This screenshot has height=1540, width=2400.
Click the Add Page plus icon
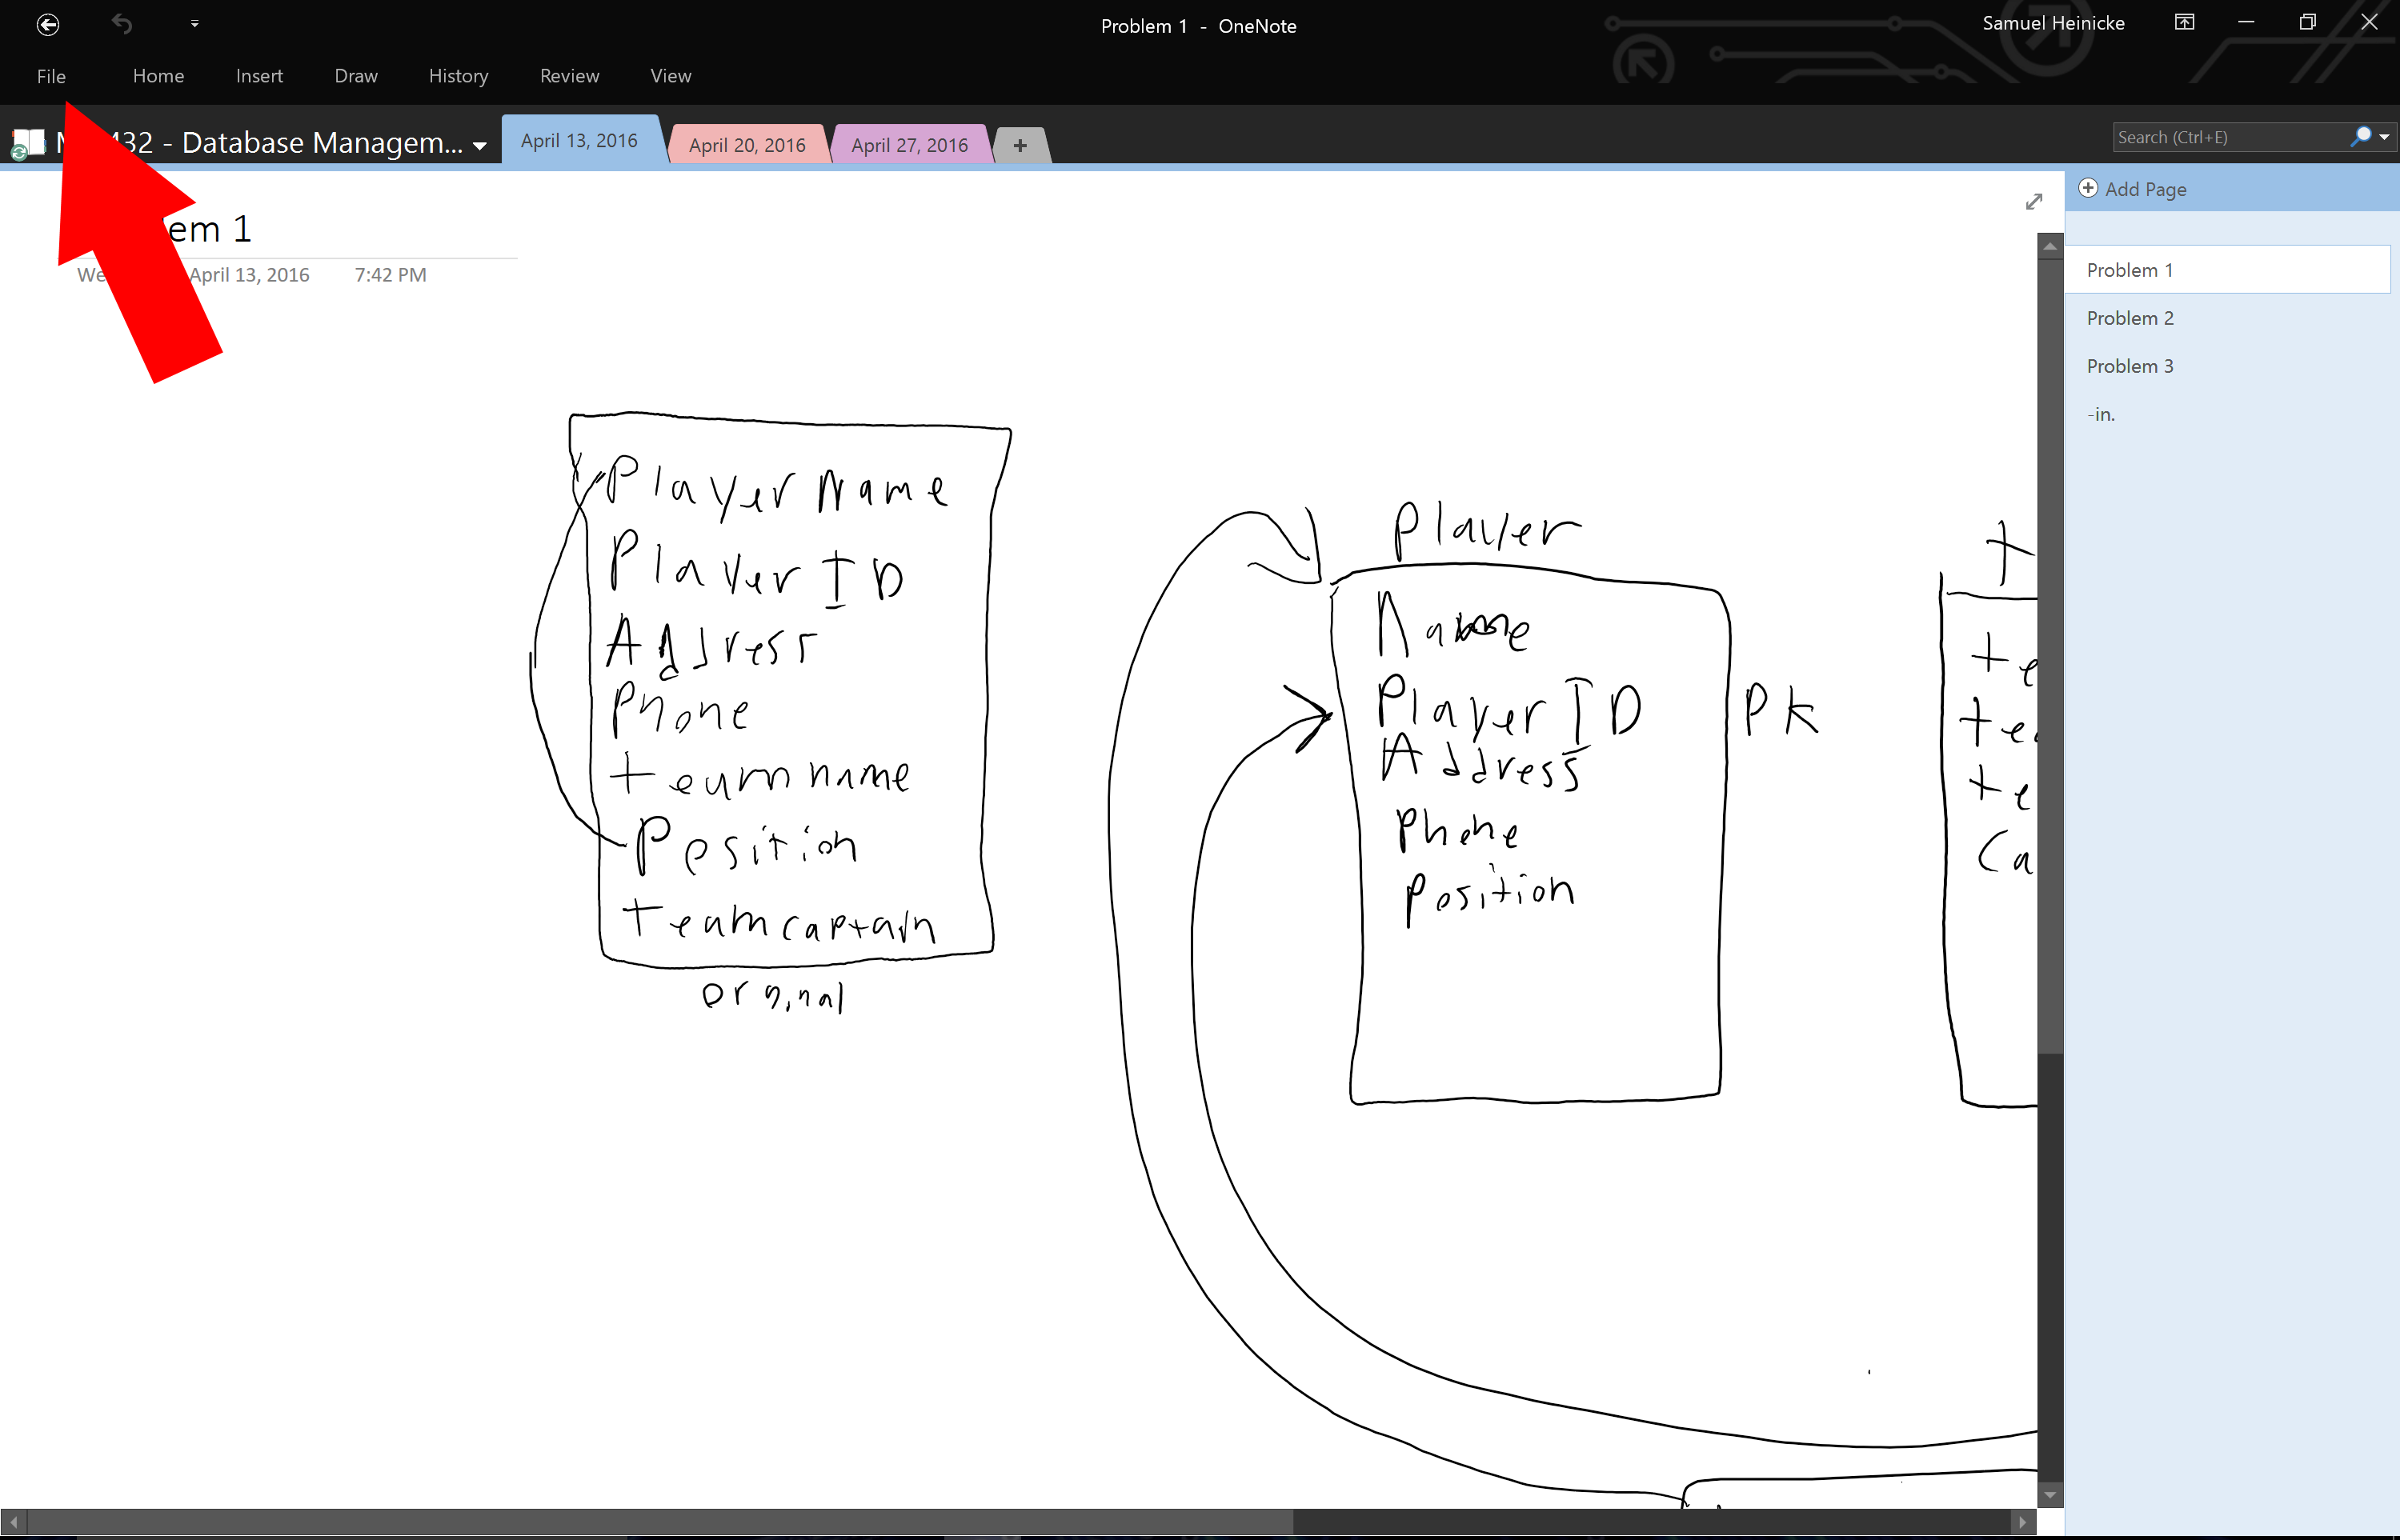pyautogui.click(x=2088, y=188)
